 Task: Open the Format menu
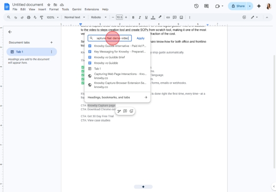54,9
